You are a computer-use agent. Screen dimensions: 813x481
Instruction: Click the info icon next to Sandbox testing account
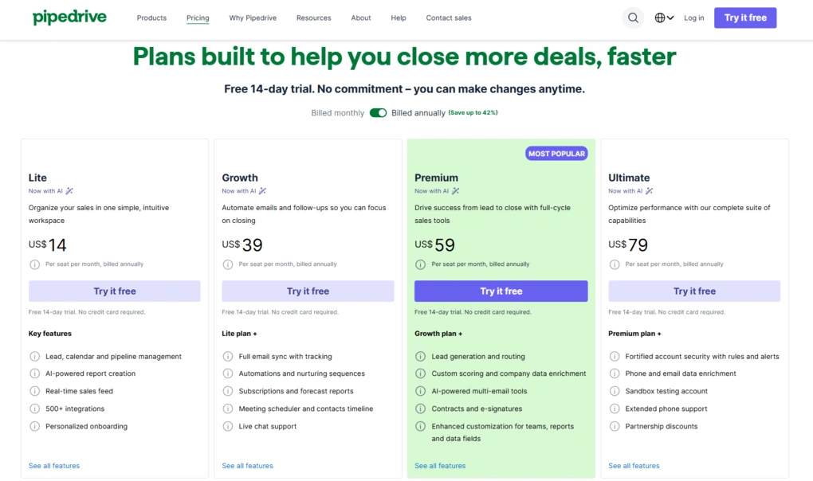coord(613,391)
